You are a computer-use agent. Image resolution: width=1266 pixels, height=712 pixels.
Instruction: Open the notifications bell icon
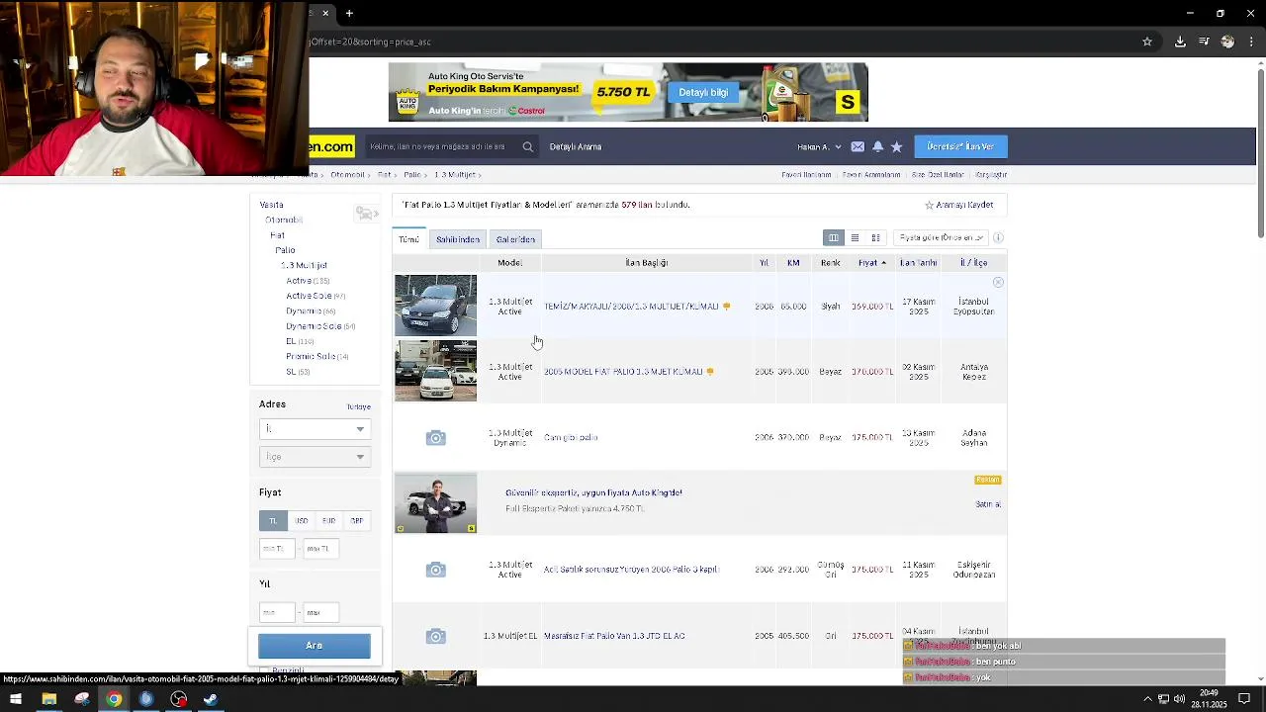point(877,146)
